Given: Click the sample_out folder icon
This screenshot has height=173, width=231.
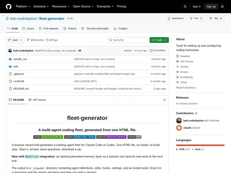Looking at the screenshot, I should (10, 59).
